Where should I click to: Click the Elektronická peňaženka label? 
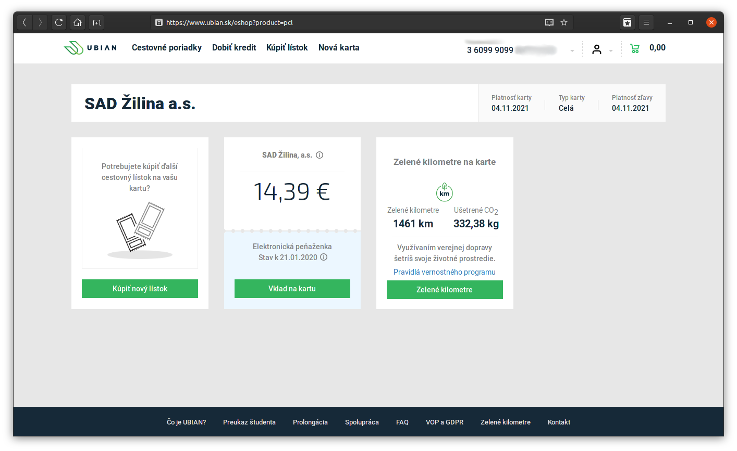point(292,247)
